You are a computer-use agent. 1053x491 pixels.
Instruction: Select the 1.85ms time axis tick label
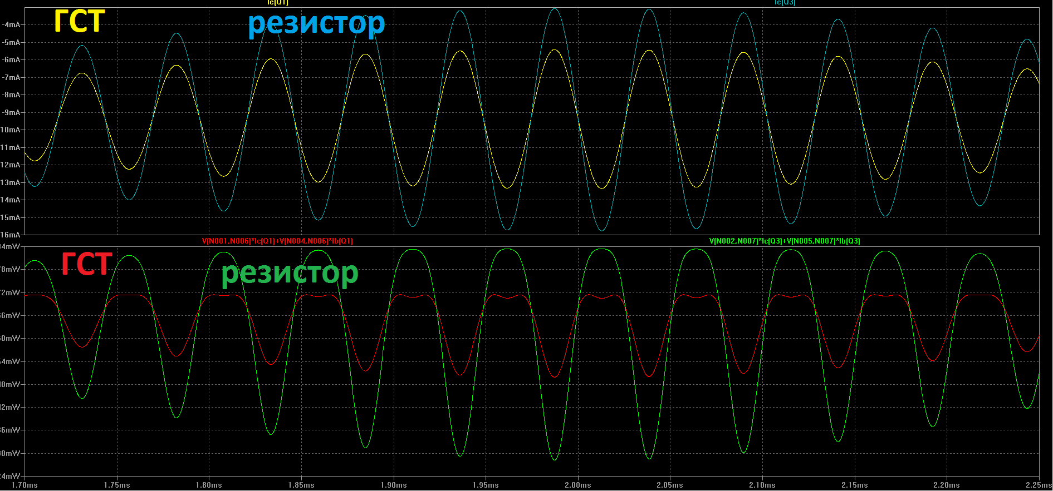click(x=301, y=485)
